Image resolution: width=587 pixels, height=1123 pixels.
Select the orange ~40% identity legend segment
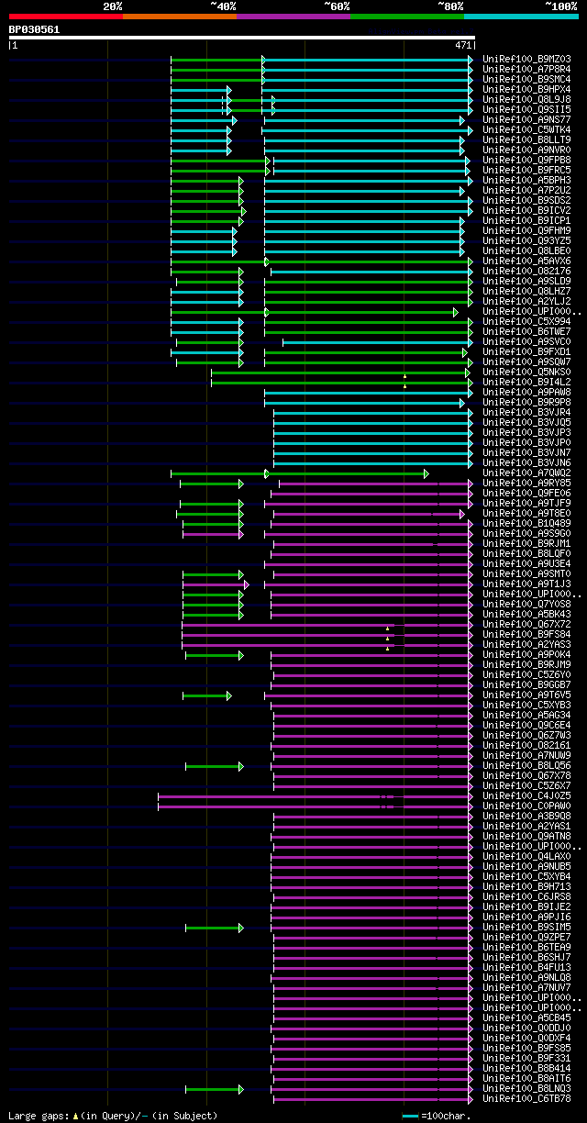(x=180, y=17)
